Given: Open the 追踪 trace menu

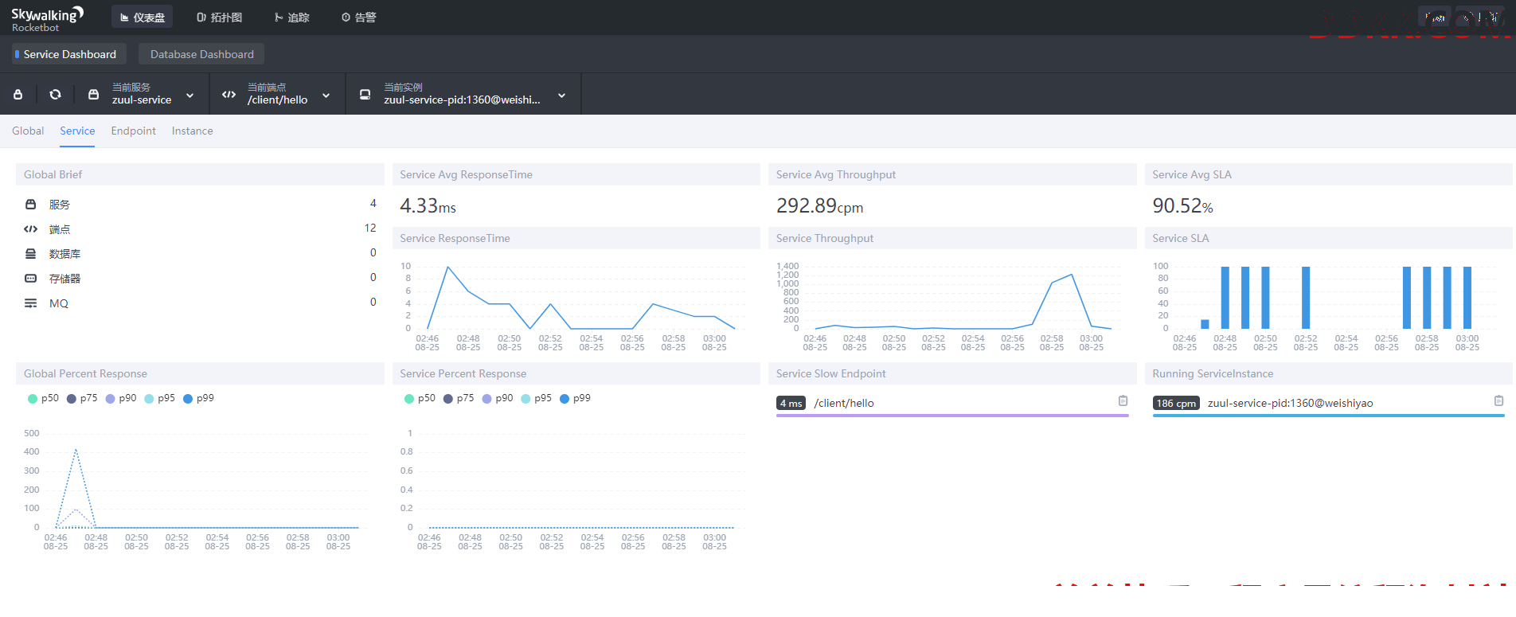Looking at the screenshot, I should (x=291, y=17).
